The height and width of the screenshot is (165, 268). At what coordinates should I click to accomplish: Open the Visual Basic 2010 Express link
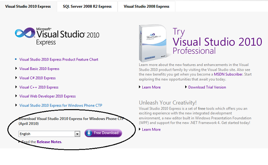[39, 69]
